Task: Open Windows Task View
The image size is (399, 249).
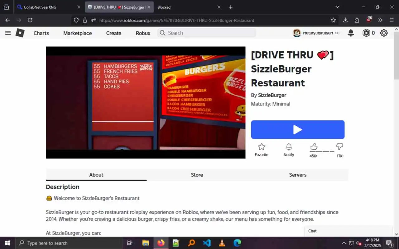Action: pos(130,243)
